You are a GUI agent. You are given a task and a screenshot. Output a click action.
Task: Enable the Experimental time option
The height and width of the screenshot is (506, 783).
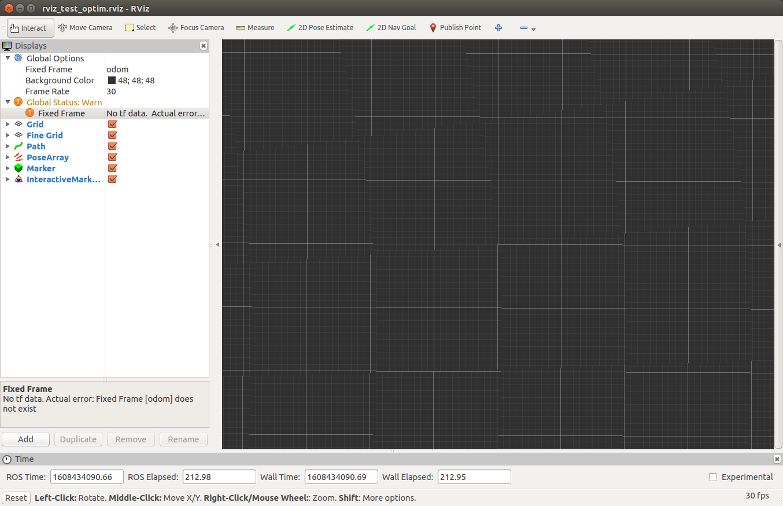tap(712, 476)
